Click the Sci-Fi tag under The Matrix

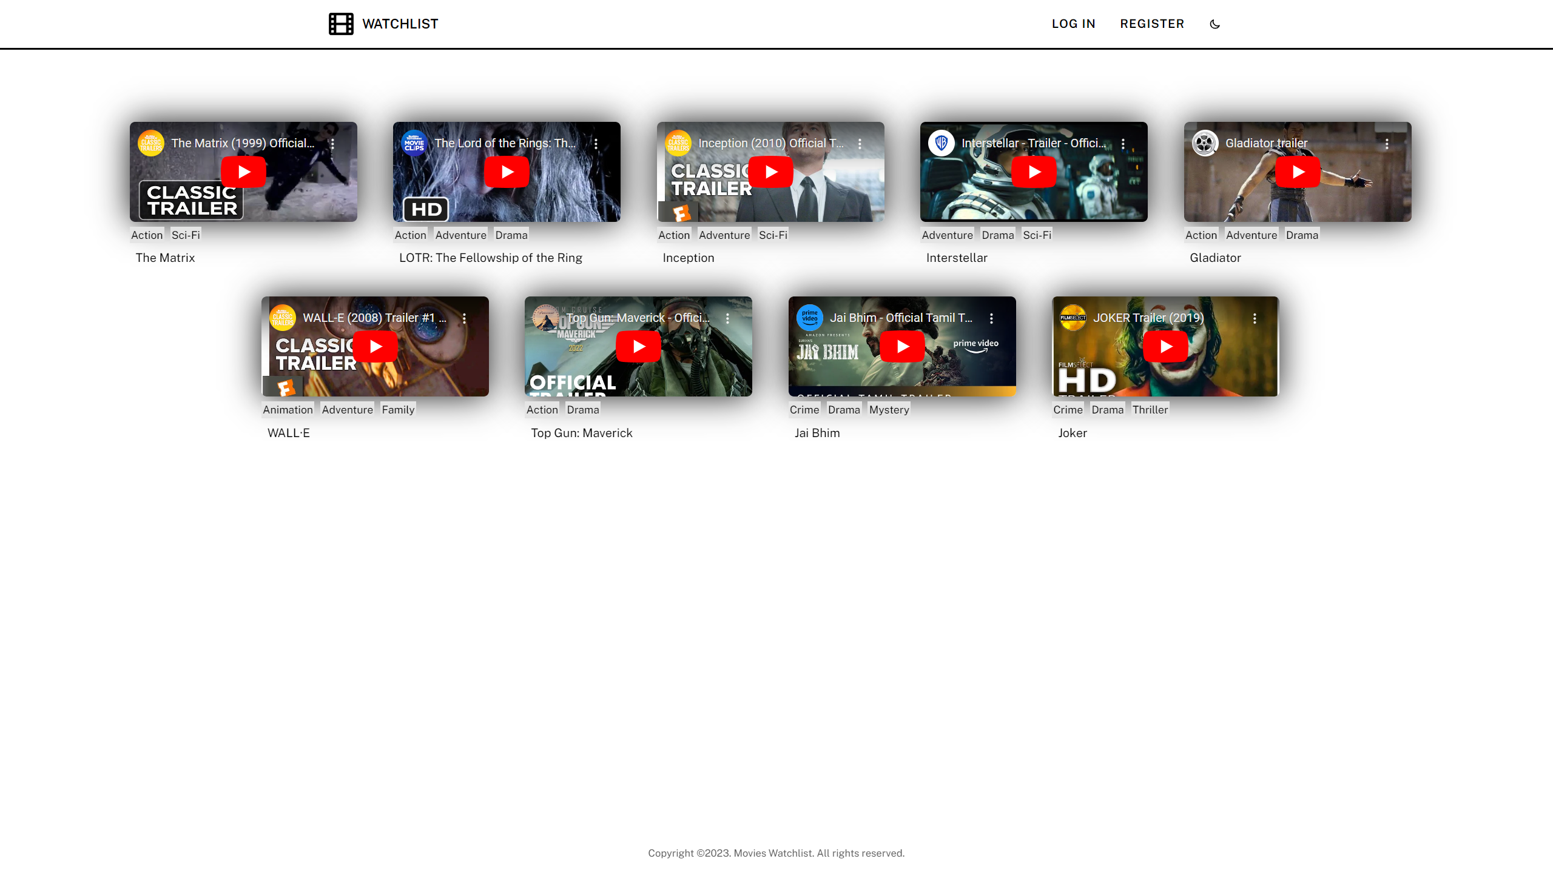tap(186, 235)
